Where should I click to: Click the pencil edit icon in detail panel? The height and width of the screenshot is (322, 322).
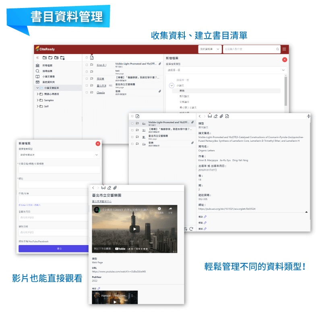click(216, 116)
